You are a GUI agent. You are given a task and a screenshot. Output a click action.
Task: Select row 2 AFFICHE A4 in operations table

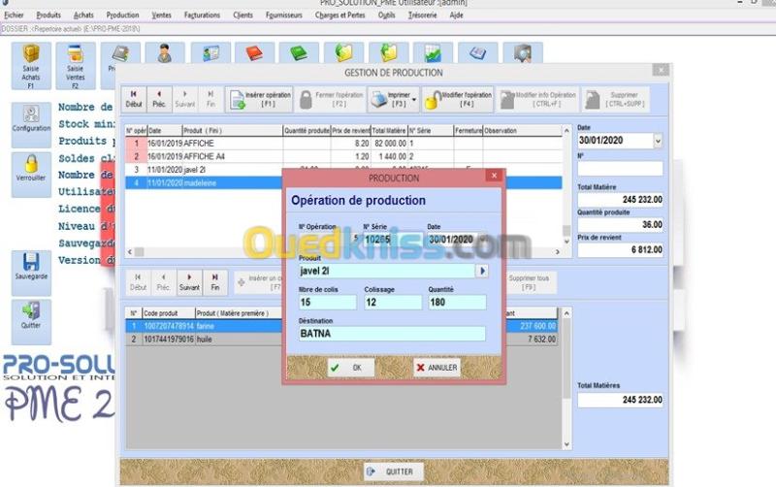pos(343,156)
